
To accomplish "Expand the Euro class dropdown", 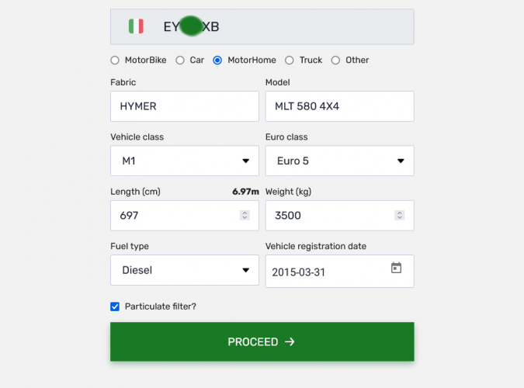I will click(x=339, y=161).
